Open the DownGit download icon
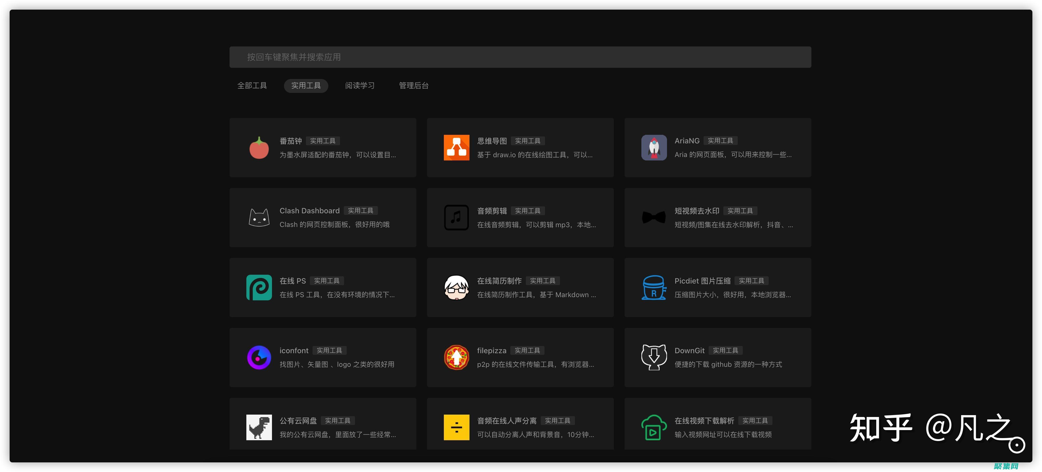 click(654, 357)
